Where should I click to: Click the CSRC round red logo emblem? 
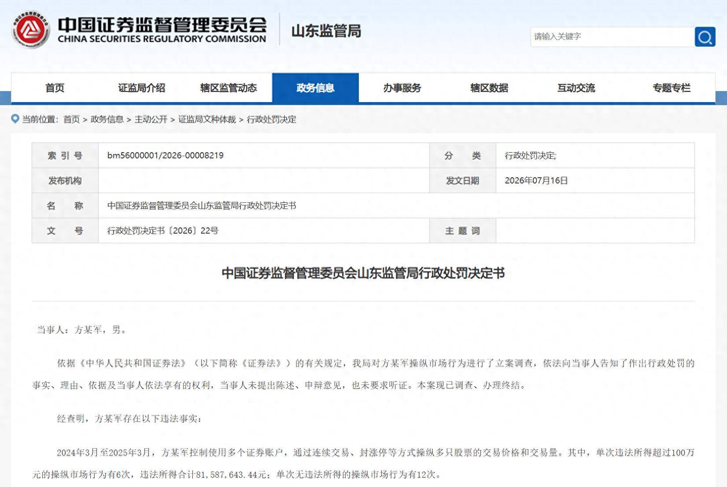coord(30,30)
